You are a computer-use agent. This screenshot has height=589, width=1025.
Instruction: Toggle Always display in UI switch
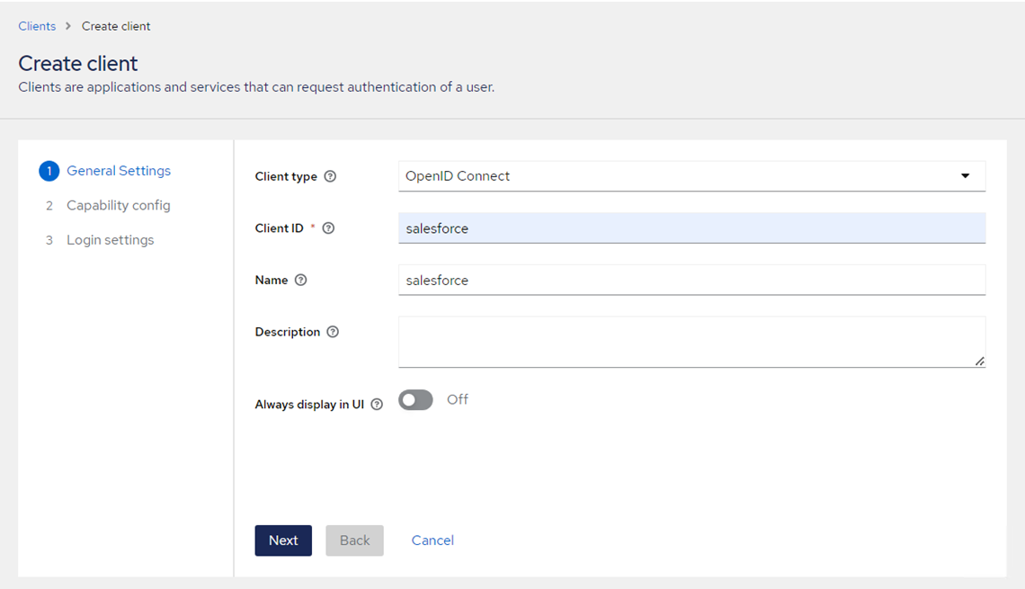coord(415,400)
